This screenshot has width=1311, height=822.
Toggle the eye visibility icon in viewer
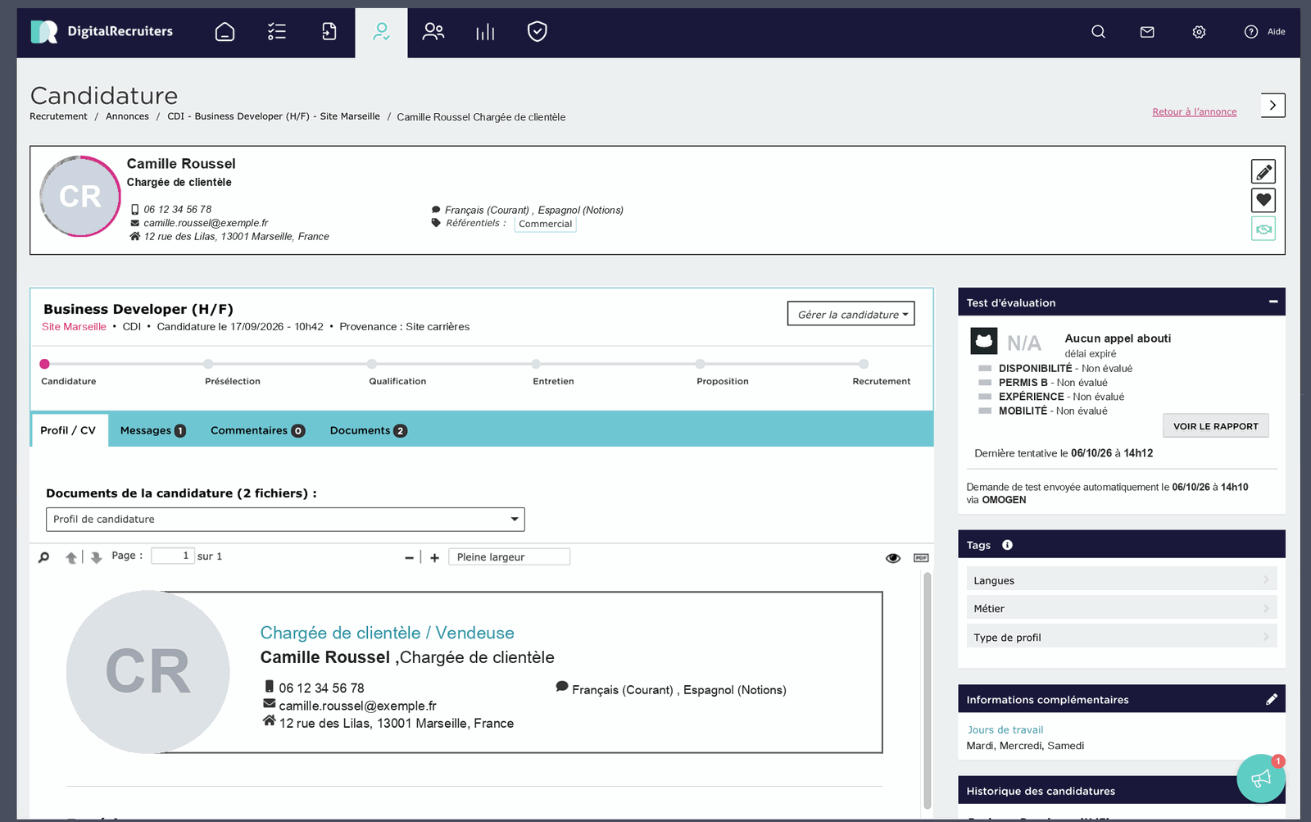tap(893, 558)
